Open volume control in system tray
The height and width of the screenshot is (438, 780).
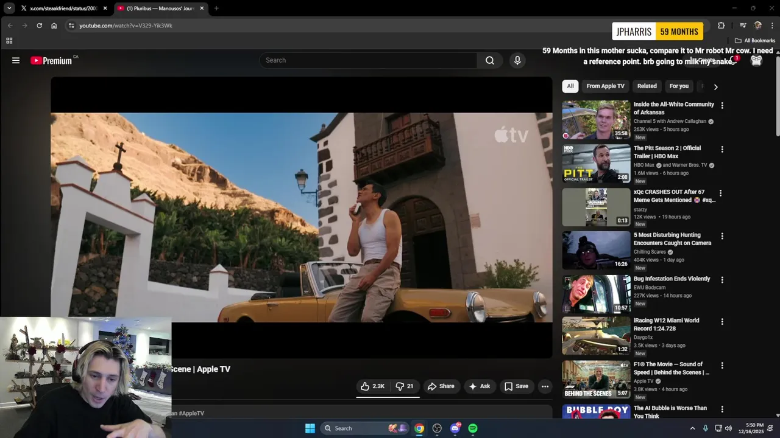(728, 428)
